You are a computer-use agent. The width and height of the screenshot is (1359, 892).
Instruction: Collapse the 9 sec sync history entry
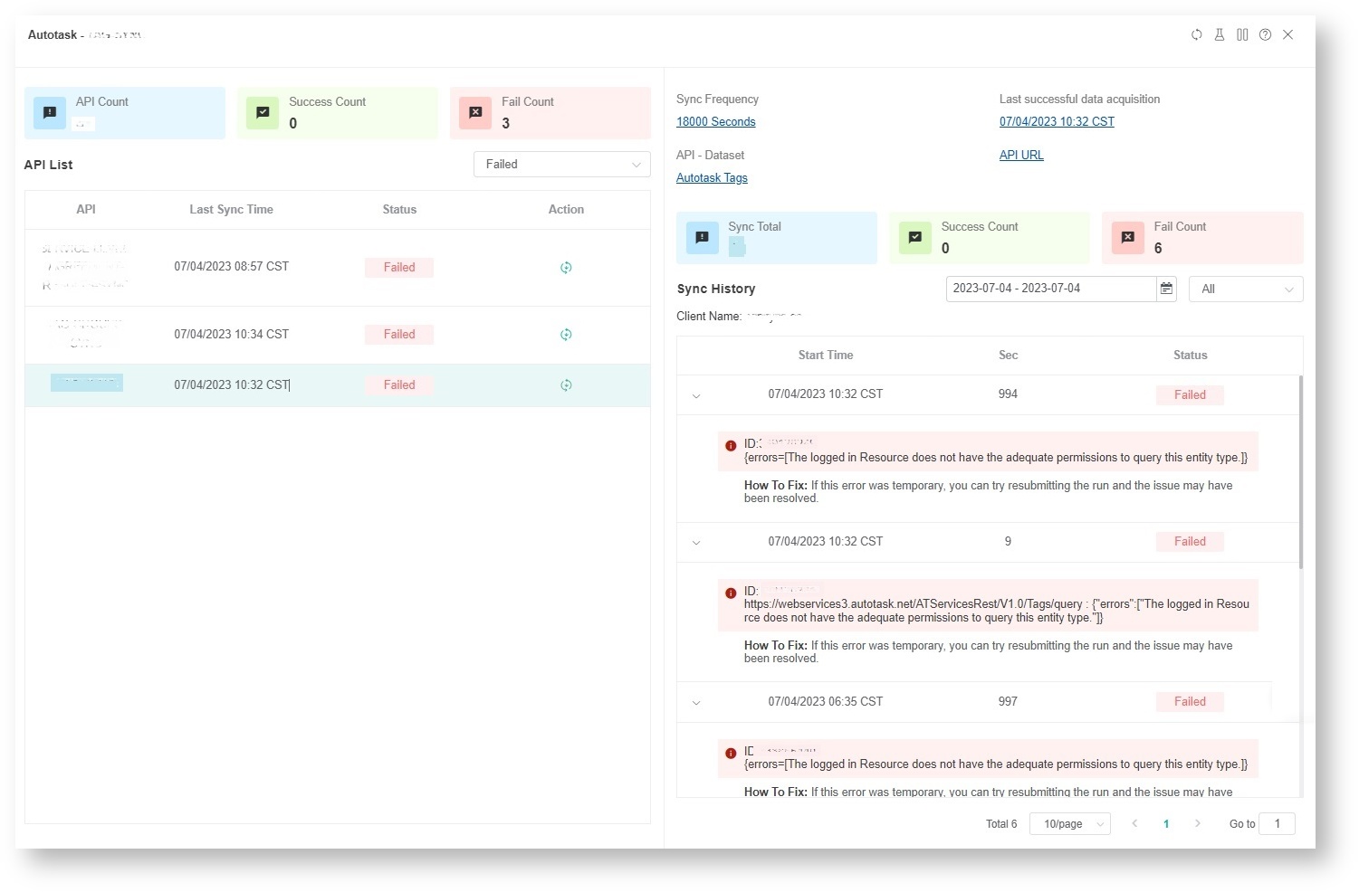[696, 543]
